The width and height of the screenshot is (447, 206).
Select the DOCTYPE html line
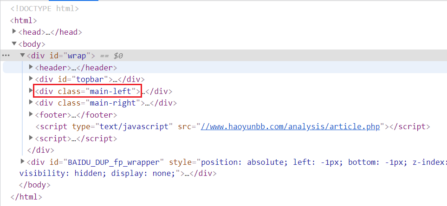point(45,8)
